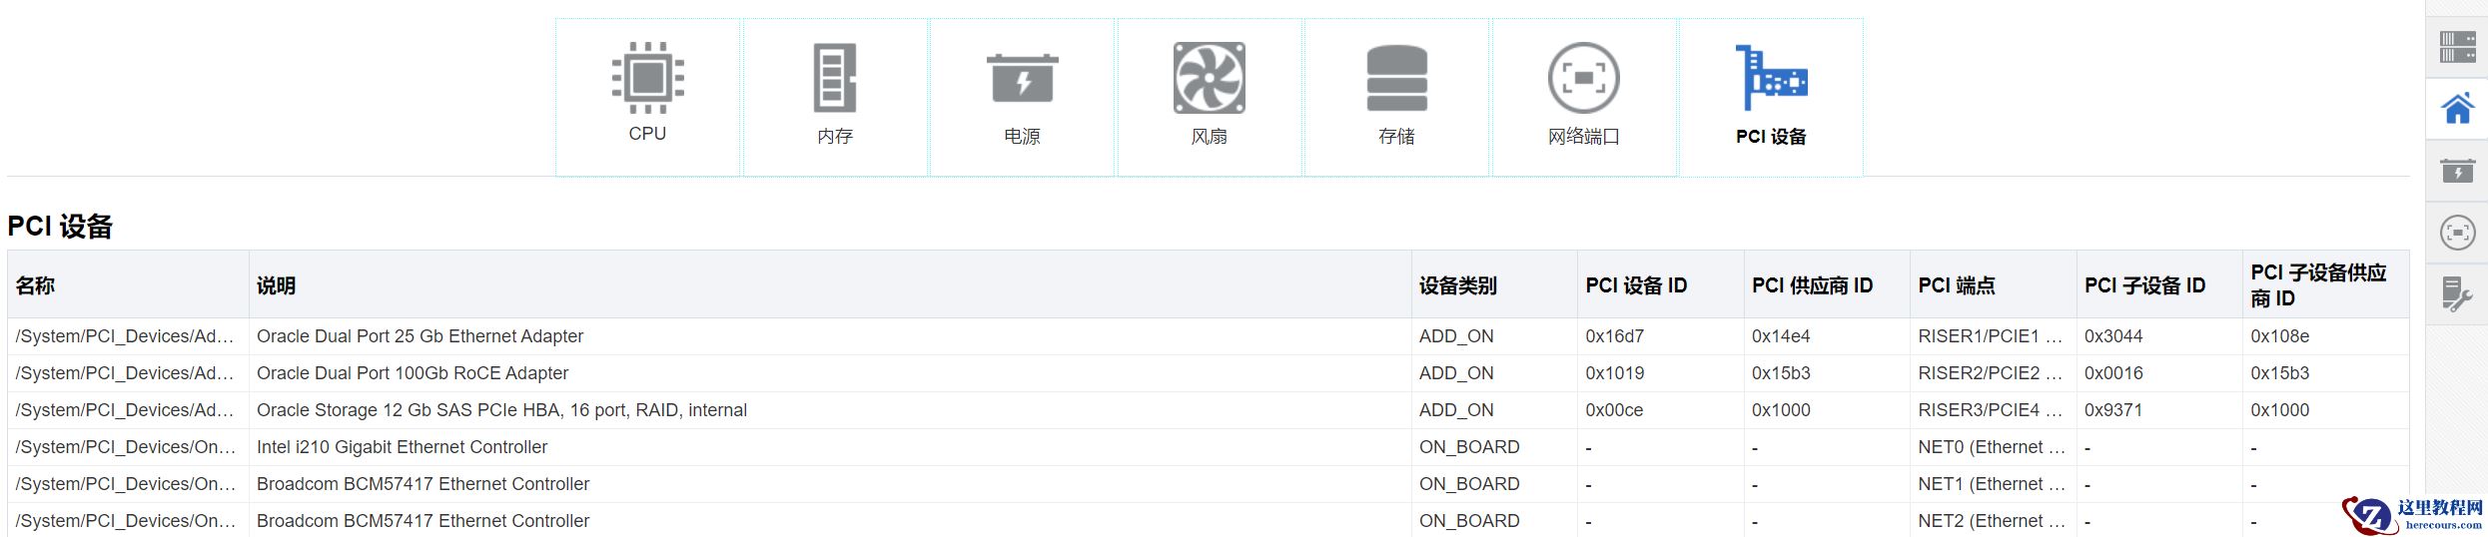Click subdevice vendor ID 0x108e
Viewport: 2488px width, 537px height.
[x=2279, y=336]
